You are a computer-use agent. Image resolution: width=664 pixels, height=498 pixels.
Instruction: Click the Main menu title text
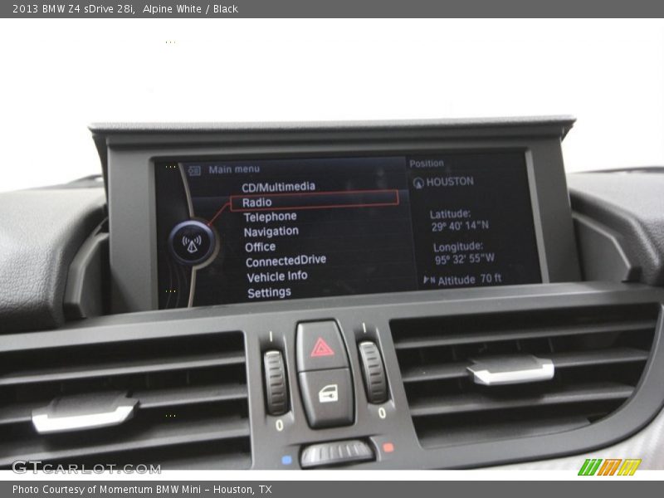pyautogui.click(x=234, y=169)
